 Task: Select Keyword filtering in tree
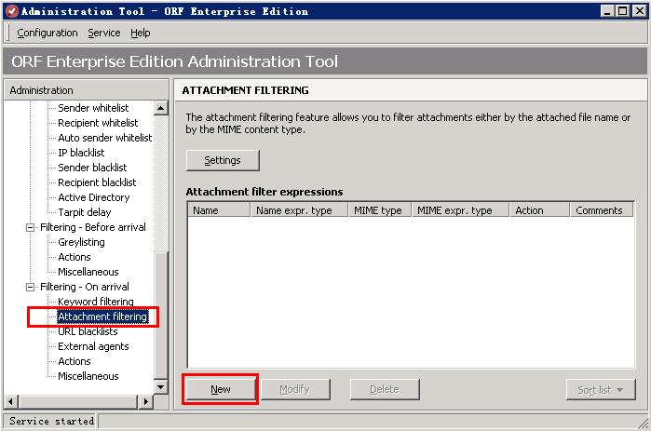pyautogui.click(x=95, y=302)
